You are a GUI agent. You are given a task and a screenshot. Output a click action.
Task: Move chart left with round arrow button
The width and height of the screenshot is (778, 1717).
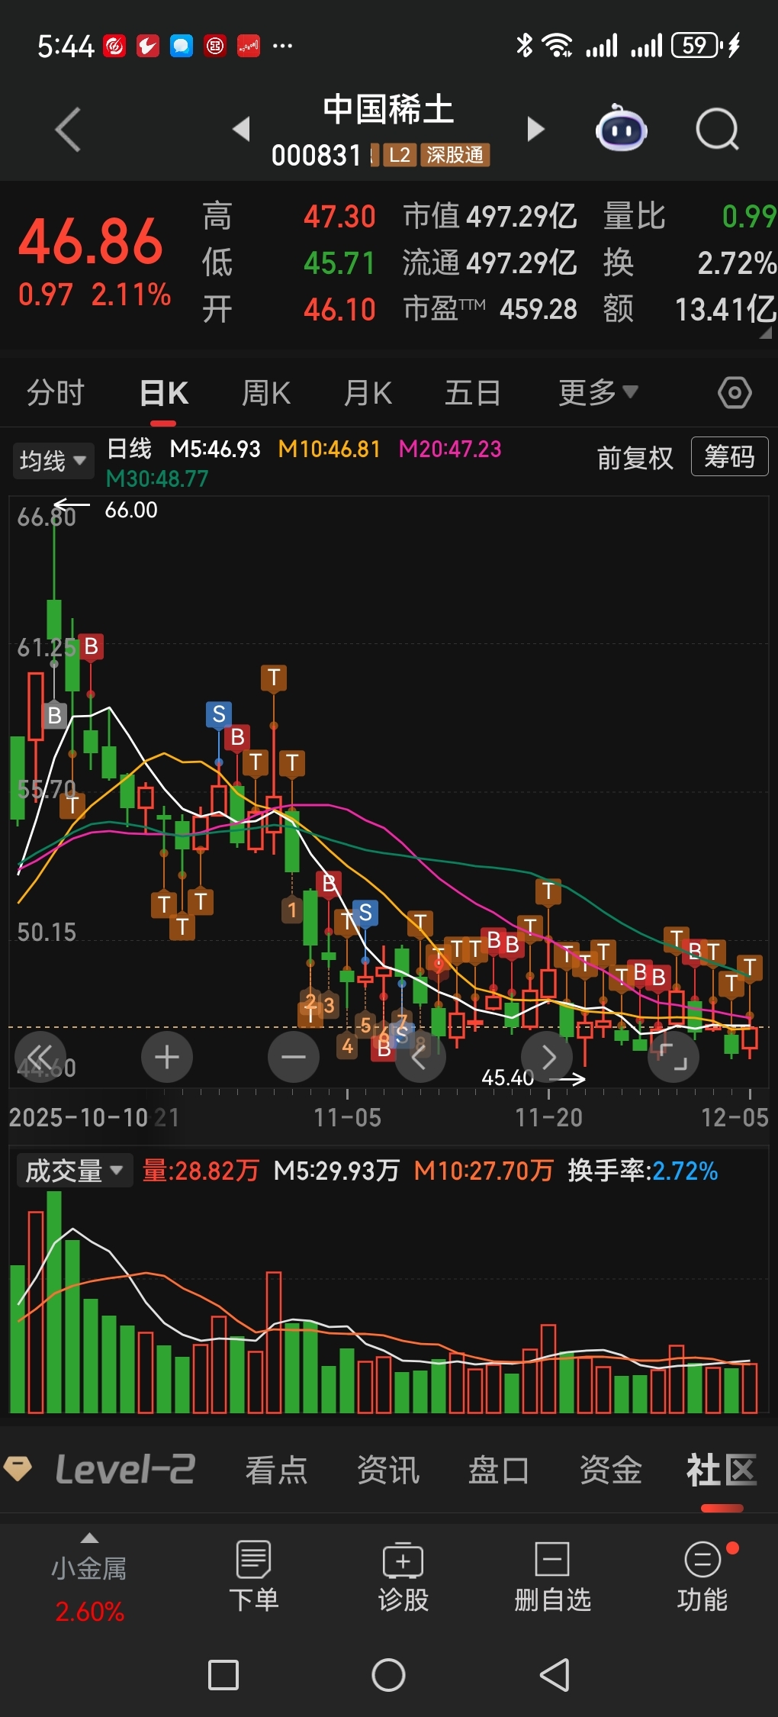pyautogui.click(x=420, y=1057)
